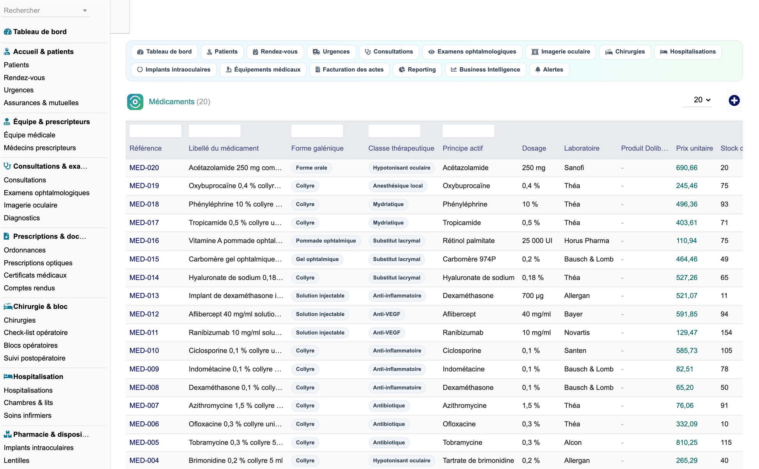Open the MED-020 reference link

coord(144,168)
